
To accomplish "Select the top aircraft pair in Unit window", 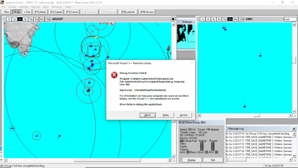I will click(x=225, y=28).
